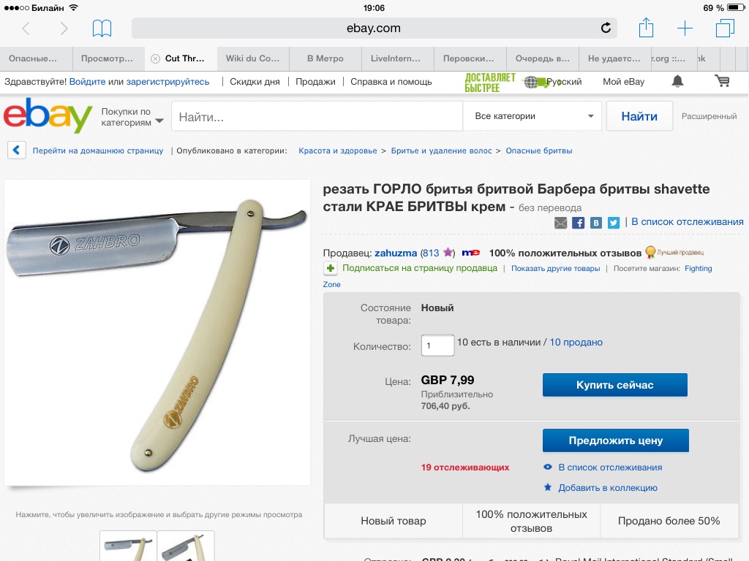The image size is (749, 561).
Task: Show all tabs with the tabs overview icon
Action: [x=725, y=28]
